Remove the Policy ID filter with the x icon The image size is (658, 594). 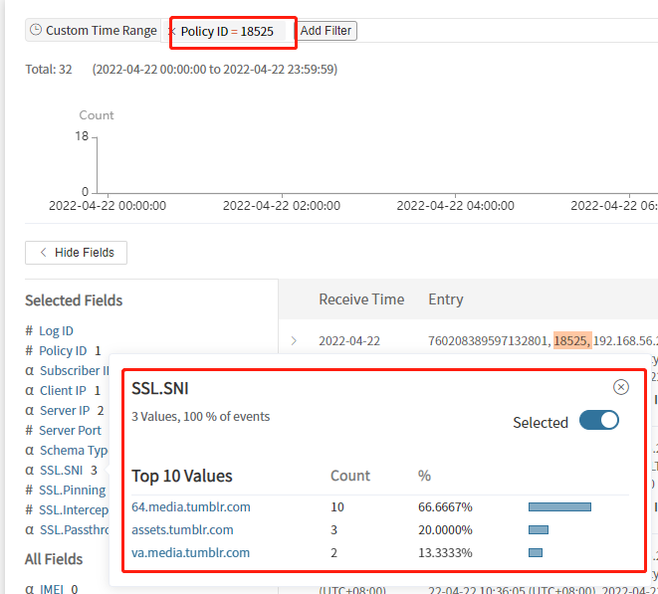171,31
